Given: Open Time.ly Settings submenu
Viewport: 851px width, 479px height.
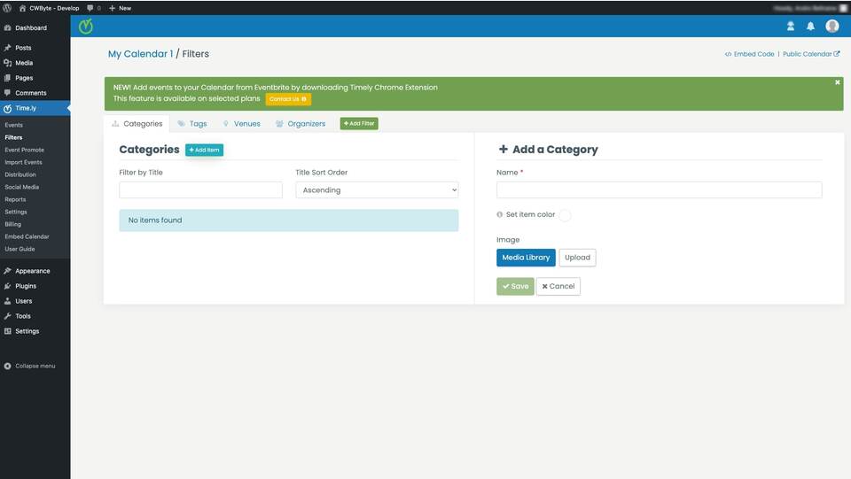Looking at the screenshot, I should [x=16, y=212].
